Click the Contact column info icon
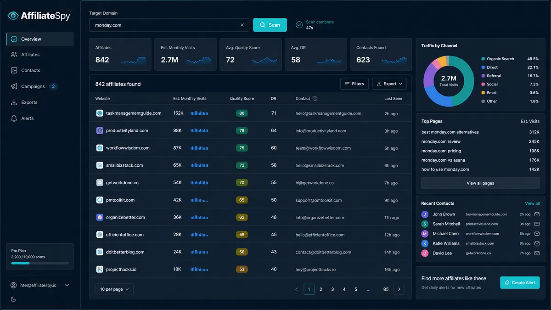The width and height of the screenshot is (551, 310). (x=315, y=99)
